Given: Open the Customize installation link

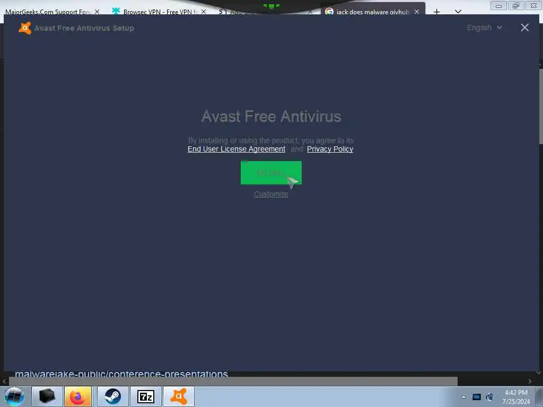Looking at the screenshot, I should [x=271, y=194].
